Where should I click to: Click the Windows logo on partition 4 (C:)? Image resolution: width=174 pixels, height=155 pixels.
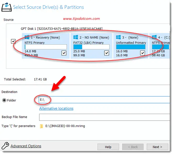(x=154, y=37)
